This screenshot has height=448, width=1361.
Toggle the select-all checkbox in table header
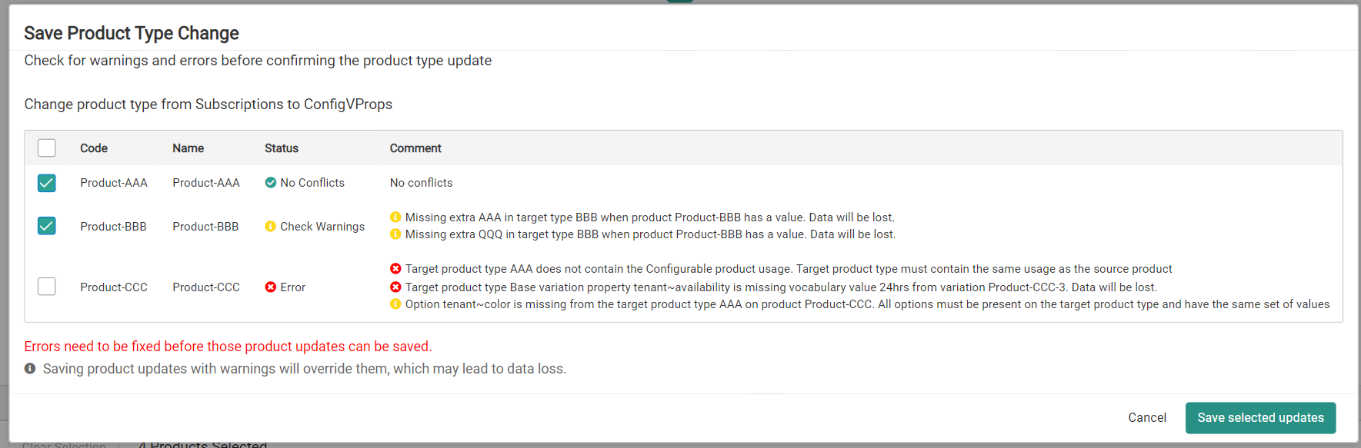47,148
